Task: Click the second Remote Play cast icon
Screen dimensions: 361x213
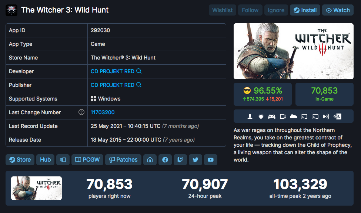Action: (315, 116)
